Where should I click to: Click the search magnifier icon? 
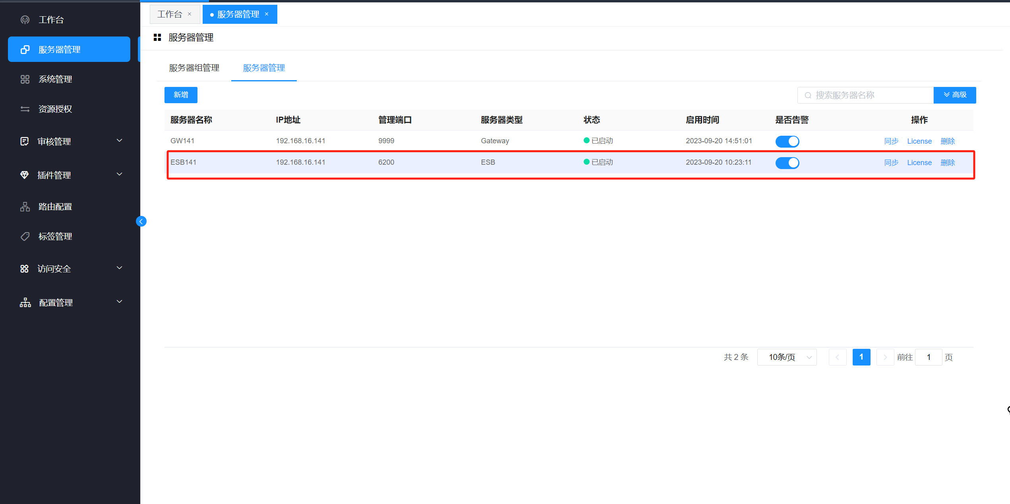point(808,95)
